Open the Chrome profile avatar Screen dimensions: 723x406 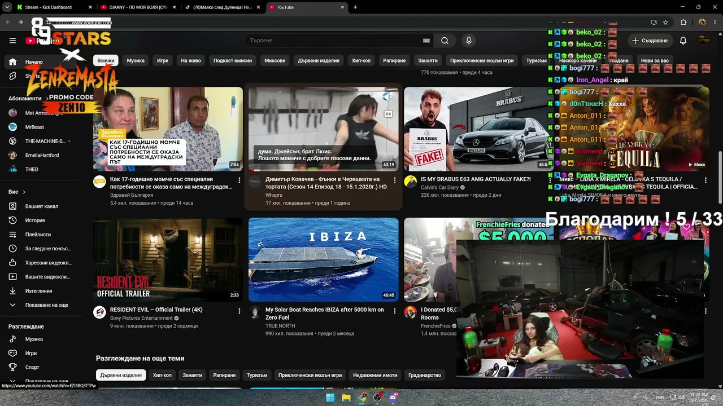[702, 23]
